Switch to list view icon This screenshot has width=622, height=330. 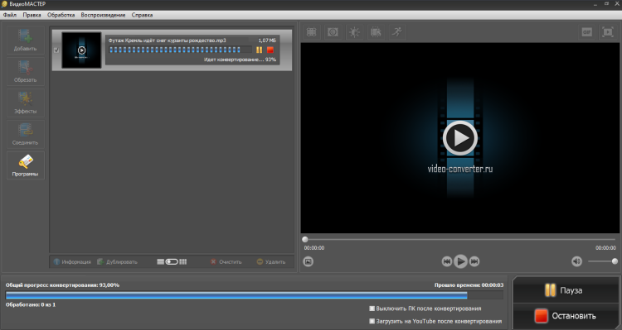[x=160, y=262]
